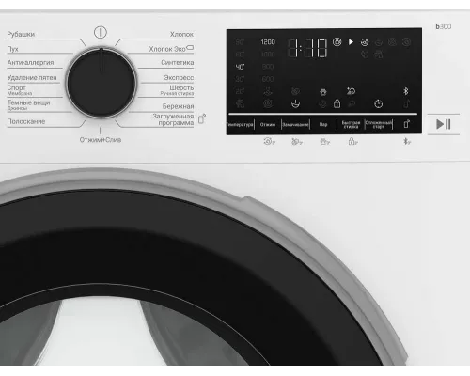Click the Бережная program label
The height and width of the screenshot is (376, 470).
pyautogui.click(x=178, y=106)
